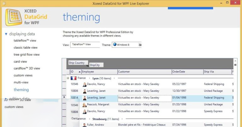Click the employee name Fuller, Andrew
Screen dimensions: 242x127
point(95,125)
